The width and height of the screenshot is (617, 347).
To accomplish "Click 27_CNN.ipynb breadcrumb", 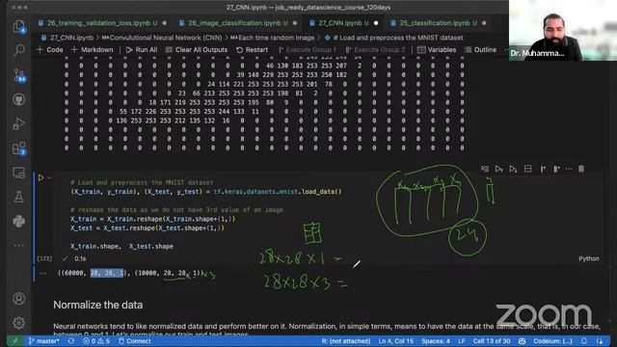I will coord(67,38).
